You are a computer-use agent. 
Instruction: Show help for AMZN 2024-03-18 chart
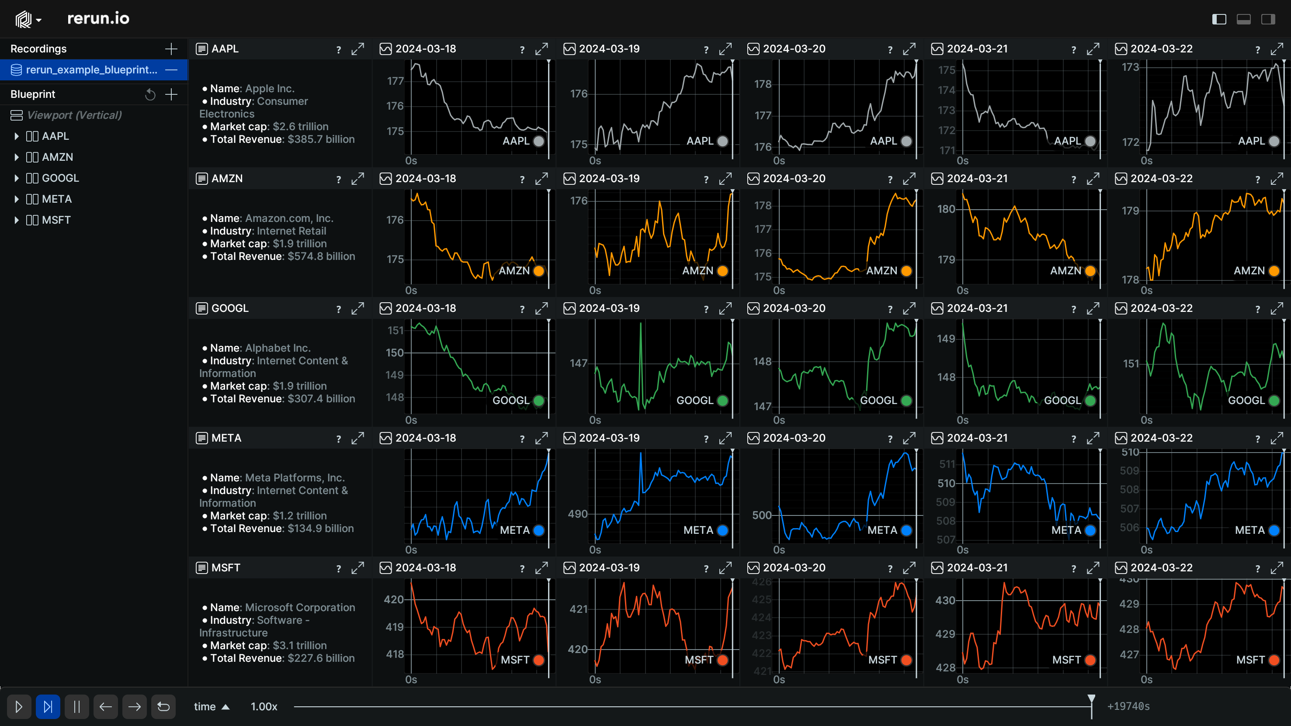coord(522,180)
